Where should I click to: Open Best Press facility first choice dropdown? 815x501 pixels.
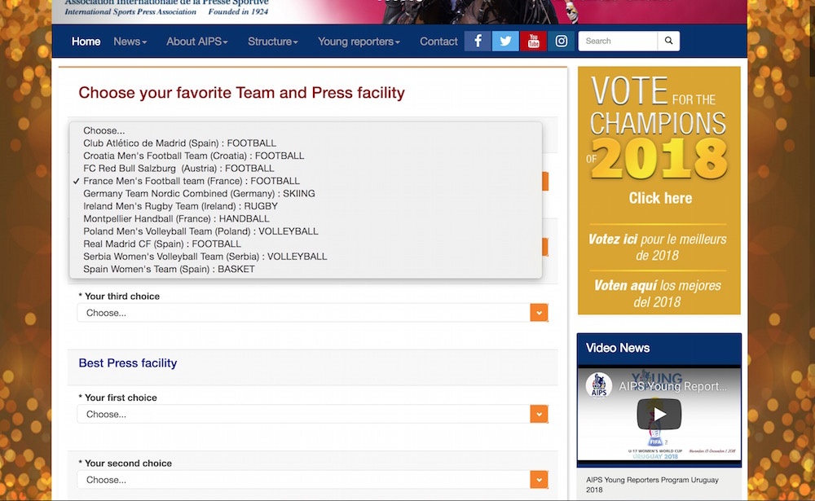point(312,414)
